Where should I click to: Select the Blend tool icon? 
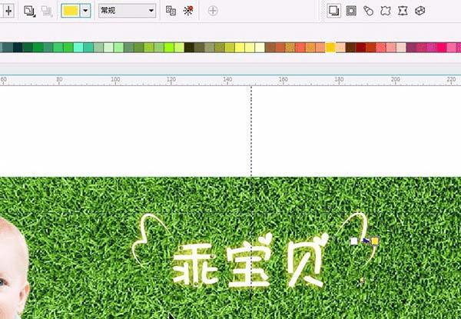pyautogui.click(x=368, y=11)
